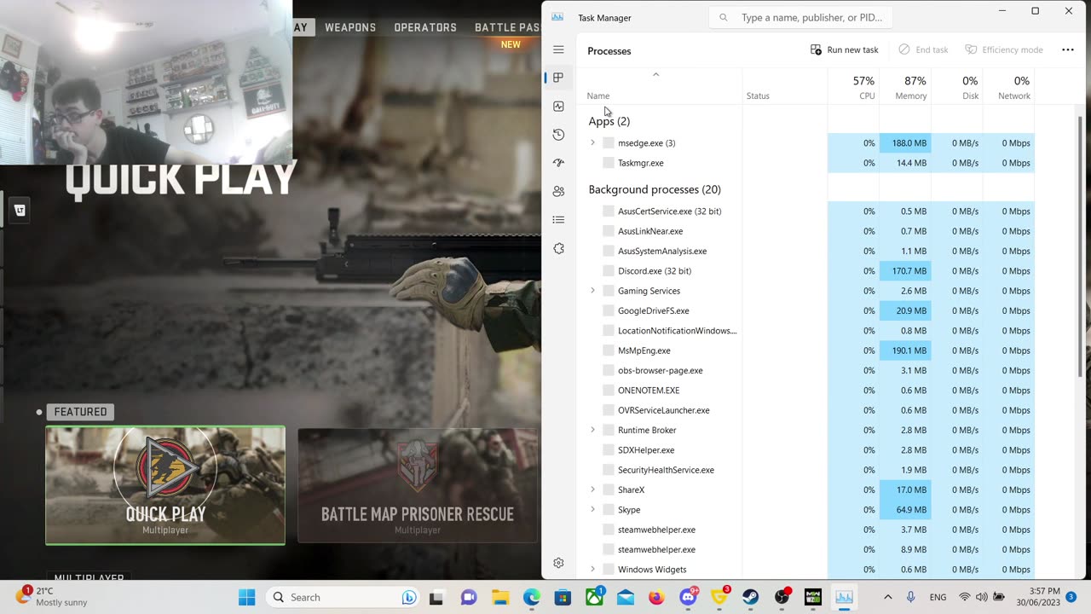Open Performance page in Task Manager sidebar

pos(558,107)
